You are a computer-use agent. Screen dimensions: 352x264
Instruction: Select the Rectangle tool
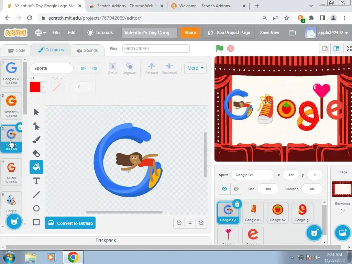tap(36, 222)
